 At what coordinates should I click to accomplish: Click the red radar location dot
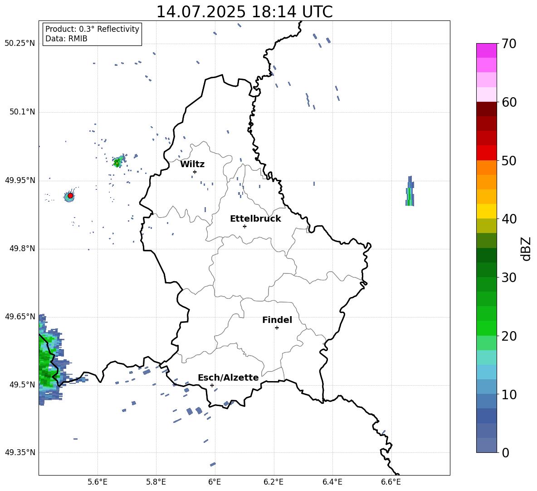tap(70, 196)
